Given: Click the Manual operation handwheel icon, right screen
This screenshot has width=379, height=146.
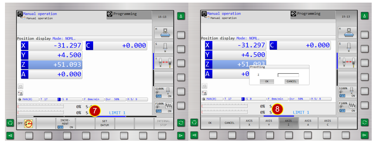Looking at the screenshot, I should 204,14.
